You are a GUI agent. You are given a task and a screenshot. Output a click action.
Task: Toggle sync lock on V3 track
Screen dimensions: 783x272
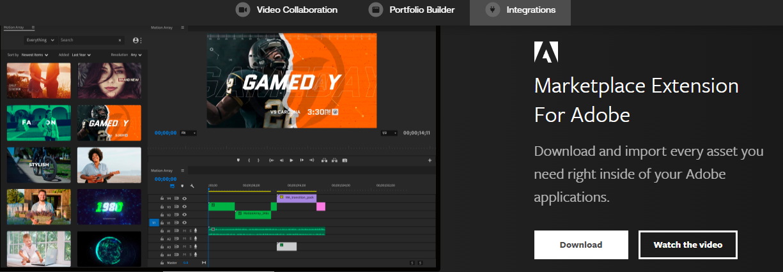click(176, 206)
